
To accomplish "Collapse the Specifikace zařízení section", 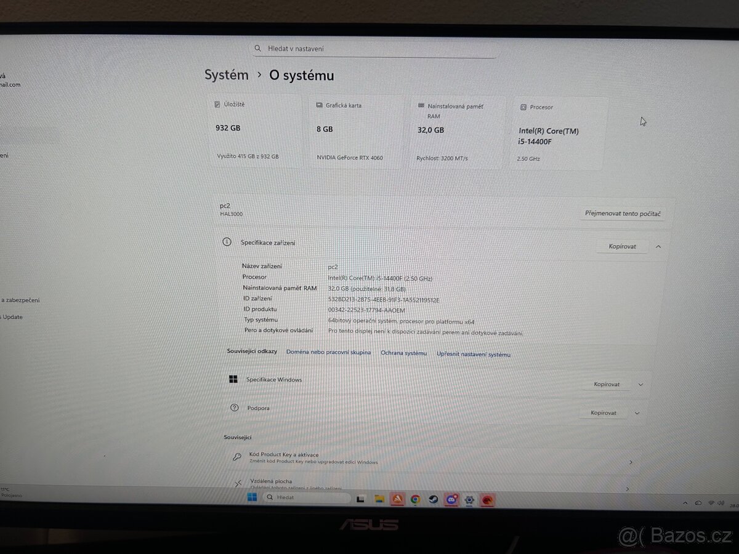I will point(658,246).
